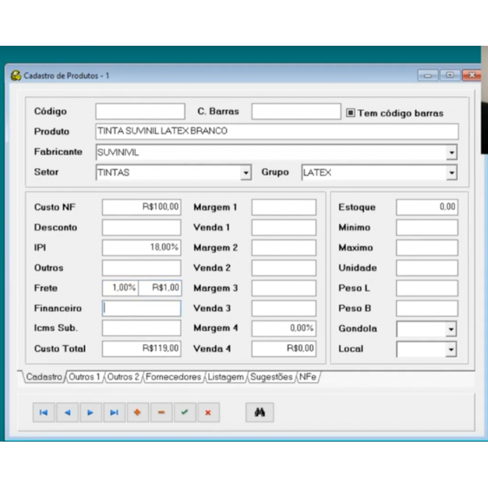Screen dimensions: 488x488
Task: Click the Venda 2 field
Action: coord(284,268)
